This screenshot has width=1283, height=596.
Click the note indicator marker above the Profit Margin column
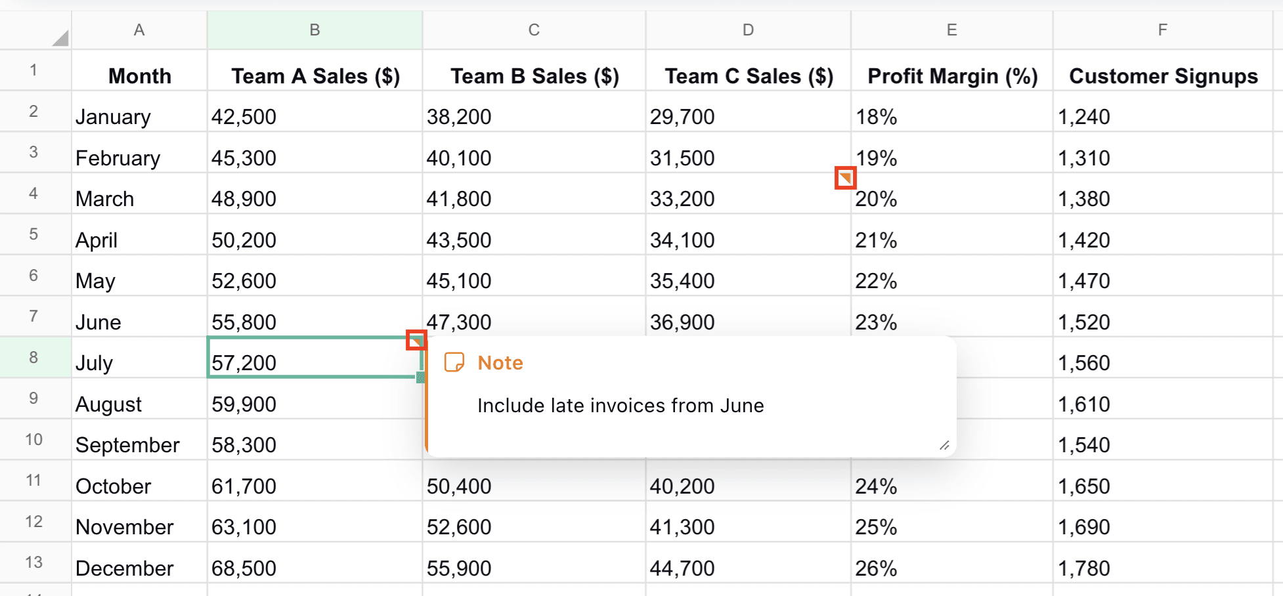tap(847, 178)
